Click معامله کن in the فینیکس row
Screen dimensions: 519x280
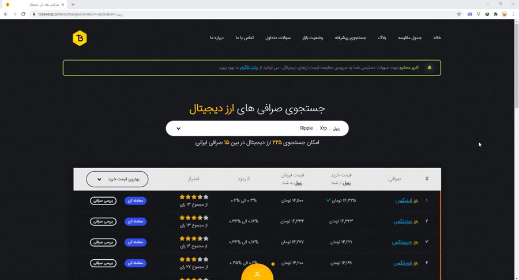click(136, 200)
